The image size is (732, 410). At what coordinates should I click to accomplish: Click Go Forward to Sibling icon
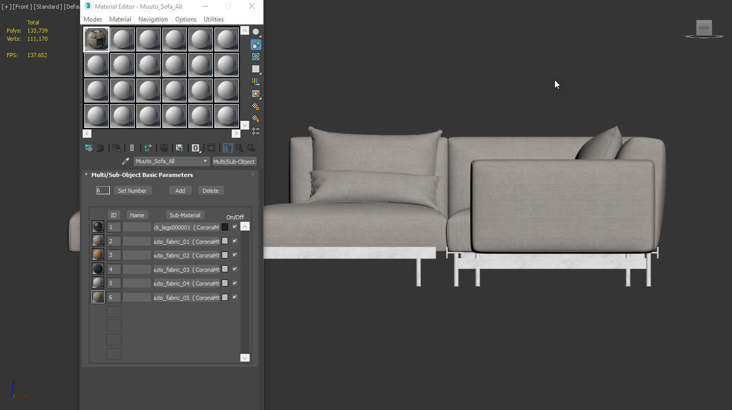pyautogui.click(x=251, y=148)
